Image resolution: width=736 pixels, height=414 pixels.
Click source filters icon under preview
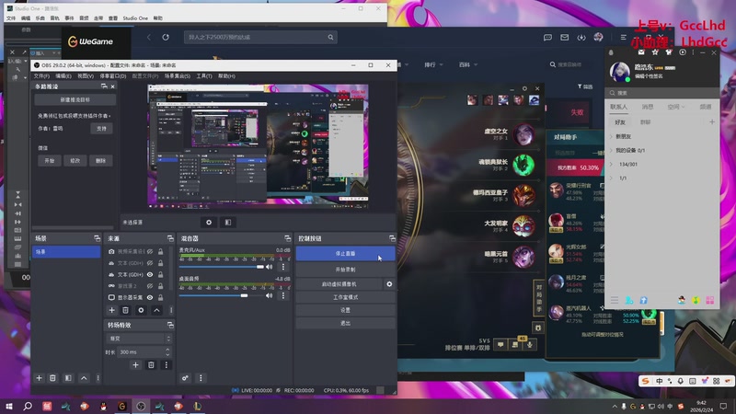point(227,222)
